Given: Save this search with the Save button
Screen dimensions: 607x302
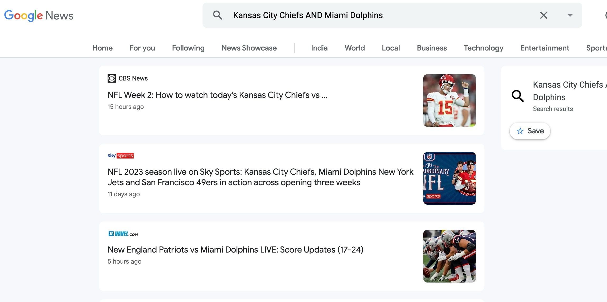Looking at the screenshot, I should [x=530, y=131].
